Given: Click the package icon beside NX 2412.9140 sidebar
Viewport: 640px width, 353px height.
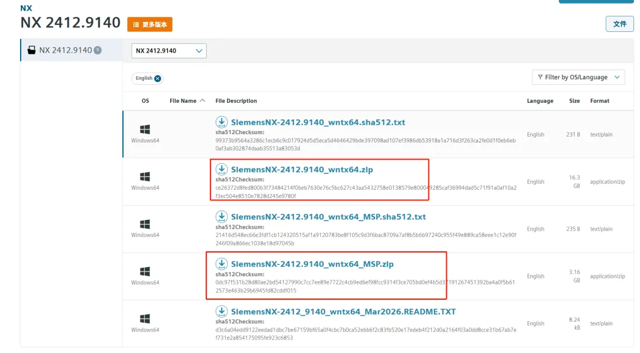Looking at the screenshot, I should [31, 50].
